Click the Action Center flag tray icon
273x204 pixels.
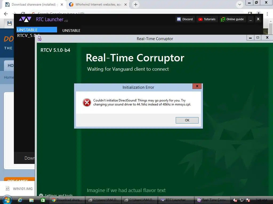coord(248,200)
